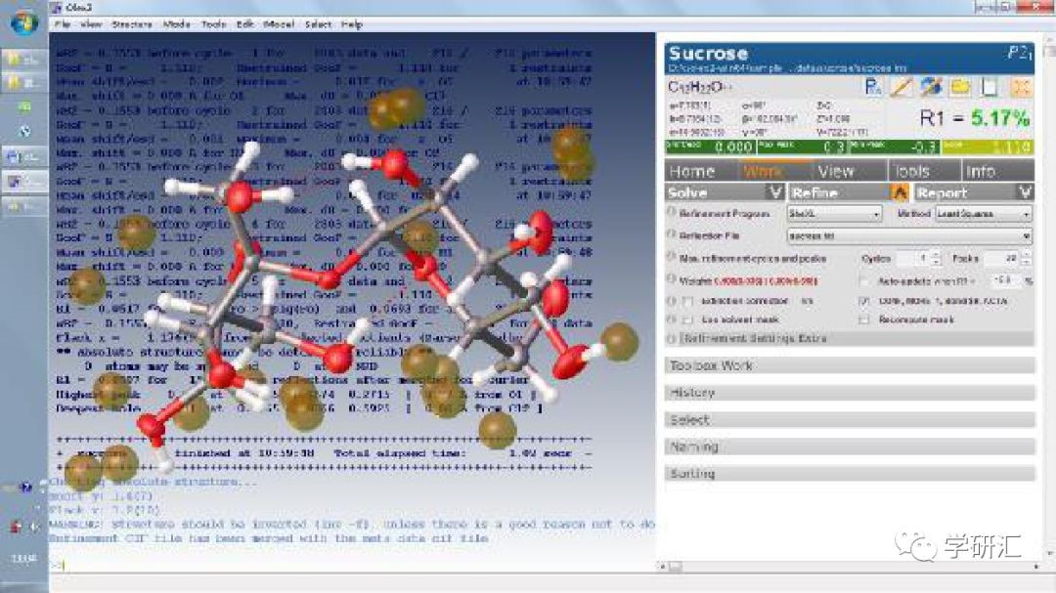
Task: Click the multicolor globe icon in Sucrose header
Action: point(932,87)
